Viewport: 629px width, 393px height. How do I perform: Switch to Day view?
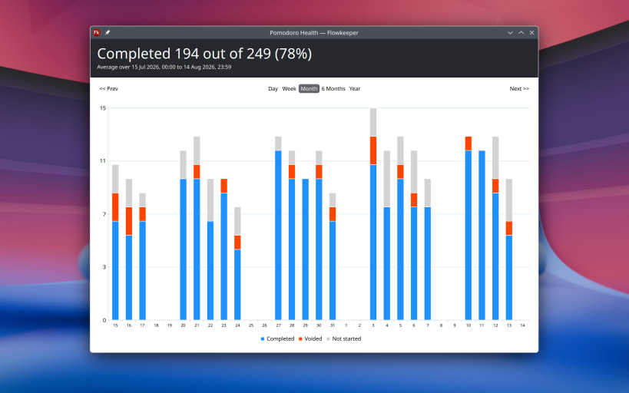(x=273, y=88)
